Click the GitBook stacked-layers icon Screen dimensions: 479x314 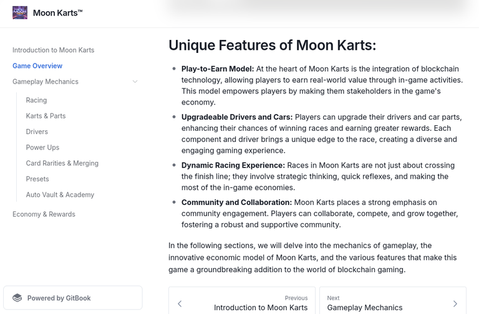17,298
